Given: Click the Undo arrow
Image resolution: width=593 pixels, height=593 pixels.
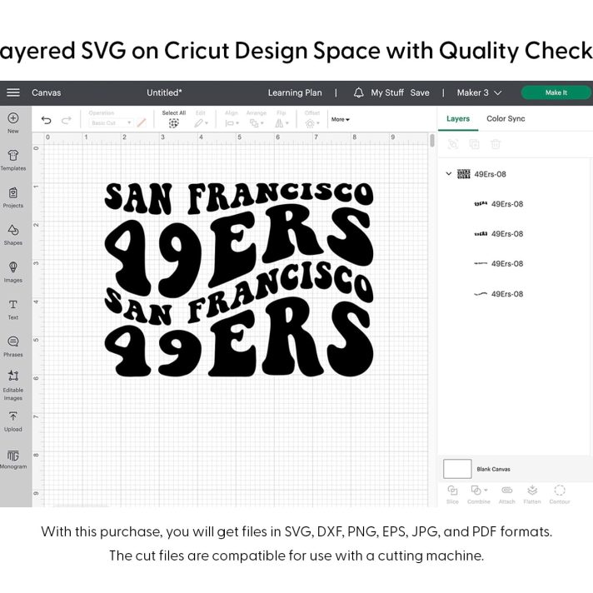Looking at the screenshot, I should 46,120.
